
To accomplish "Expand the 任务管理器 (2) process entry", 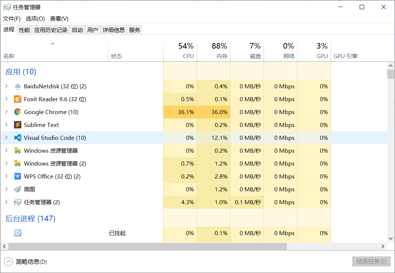I will pos(6,202).
